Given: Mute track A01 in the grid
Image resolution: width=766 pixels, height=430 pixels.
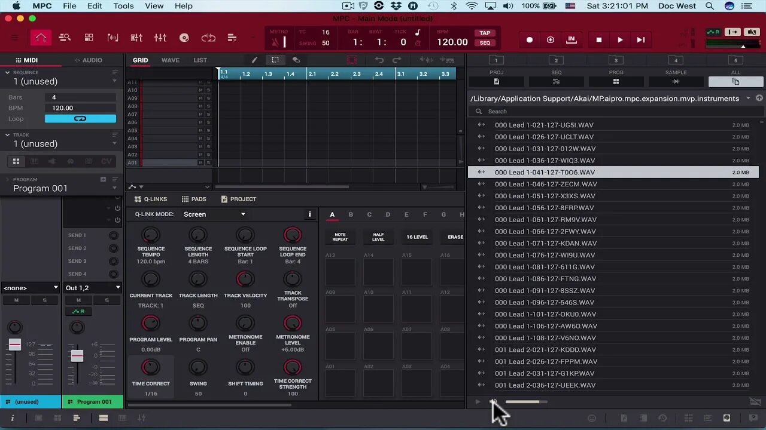Looking at the screenshot, I should 200,162.
